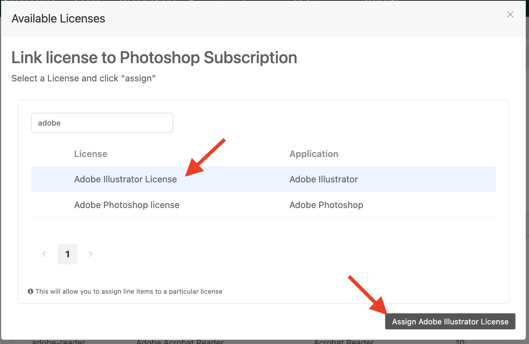Click the note about assigning line items
This screenshot has height=344, width=529.
click(x=129, y=292)
